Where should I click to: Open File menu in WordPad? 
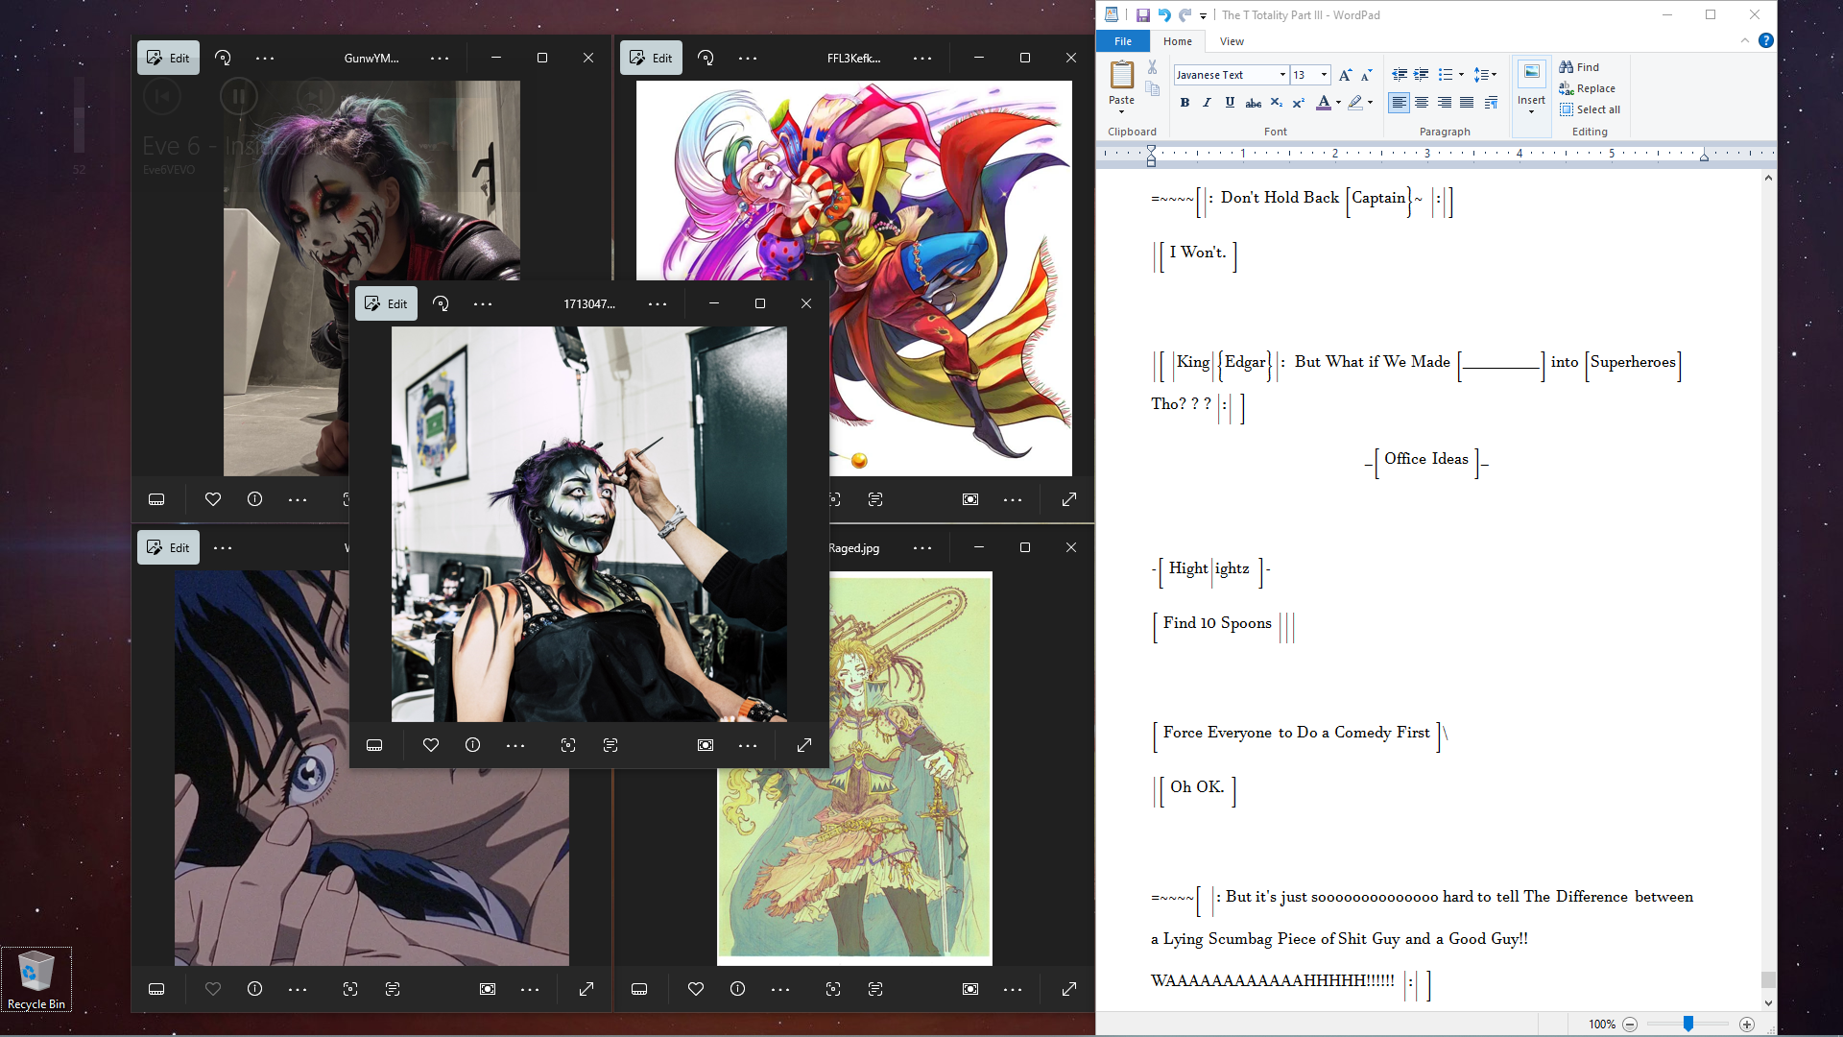pos(1123,41)
